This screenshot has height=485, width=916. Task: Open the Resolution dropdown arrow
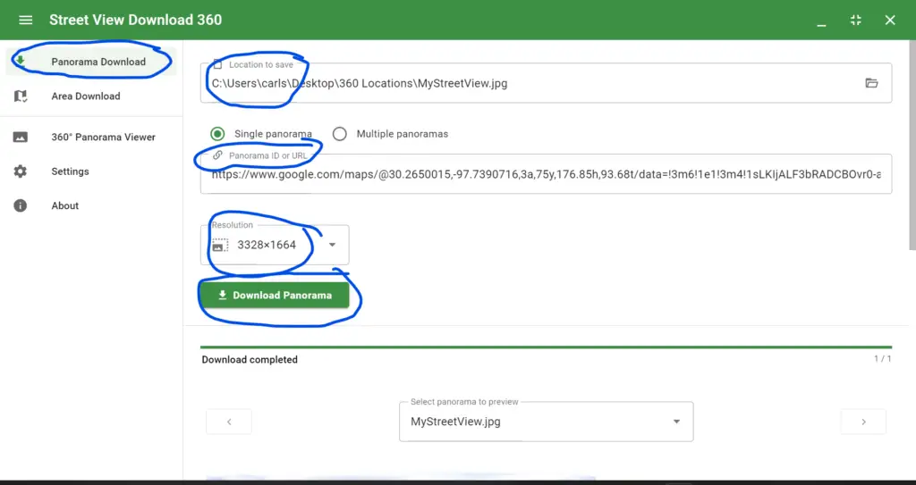pos(332,245)
